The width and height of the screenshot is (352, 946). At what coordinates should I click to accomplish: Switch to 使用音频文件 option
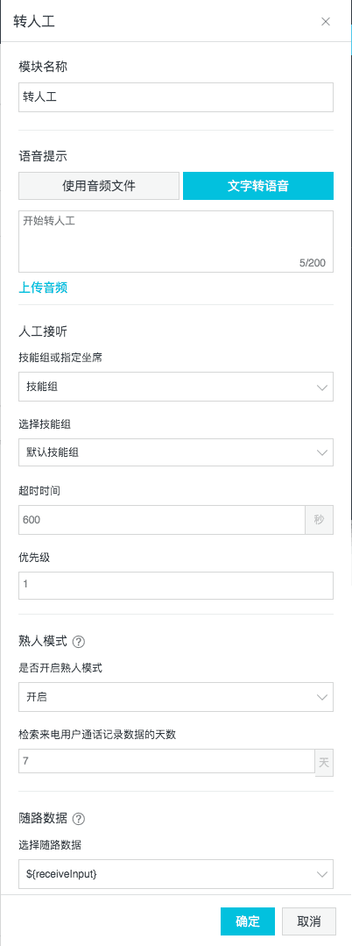tap(99, 186)
